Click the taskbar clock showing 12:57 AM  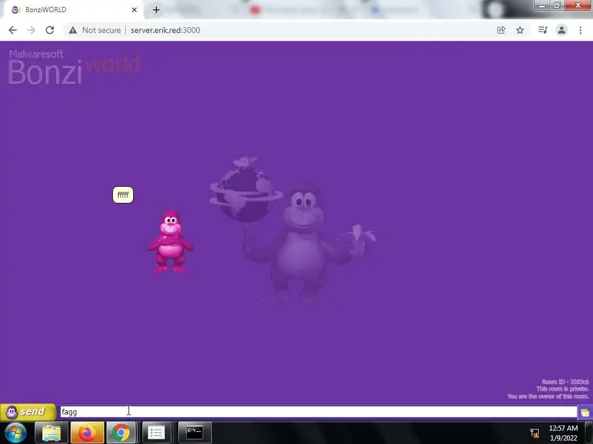pos(563,433)
